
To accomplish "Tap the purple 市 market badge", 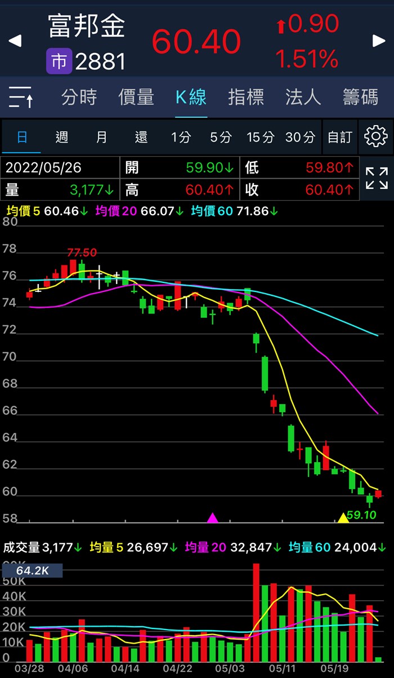I will tap(59, 61).
